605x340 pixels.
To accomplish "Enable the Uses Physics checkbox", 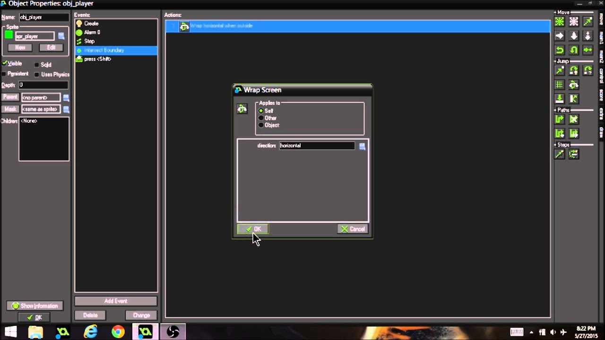I will point(37,75).
